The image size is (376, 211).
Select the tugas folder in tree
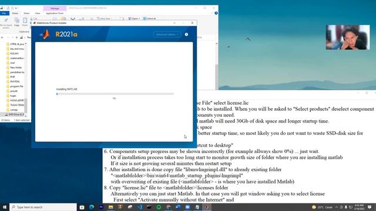(11, 96)
